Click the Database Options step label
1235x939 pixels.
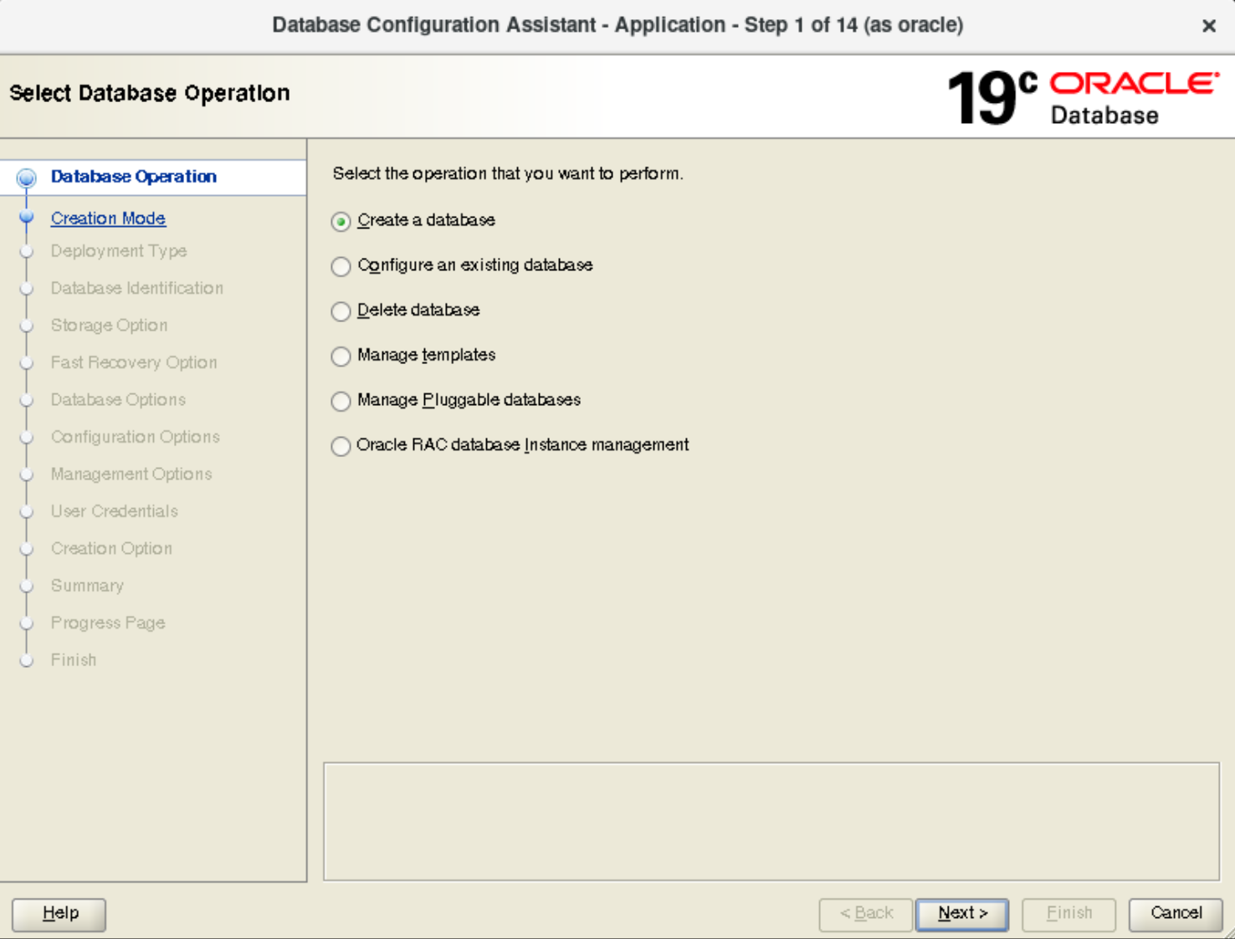(118, 400)
